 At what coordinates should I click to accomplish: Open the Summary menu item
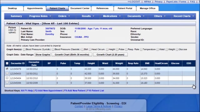[x=16, y=16]
